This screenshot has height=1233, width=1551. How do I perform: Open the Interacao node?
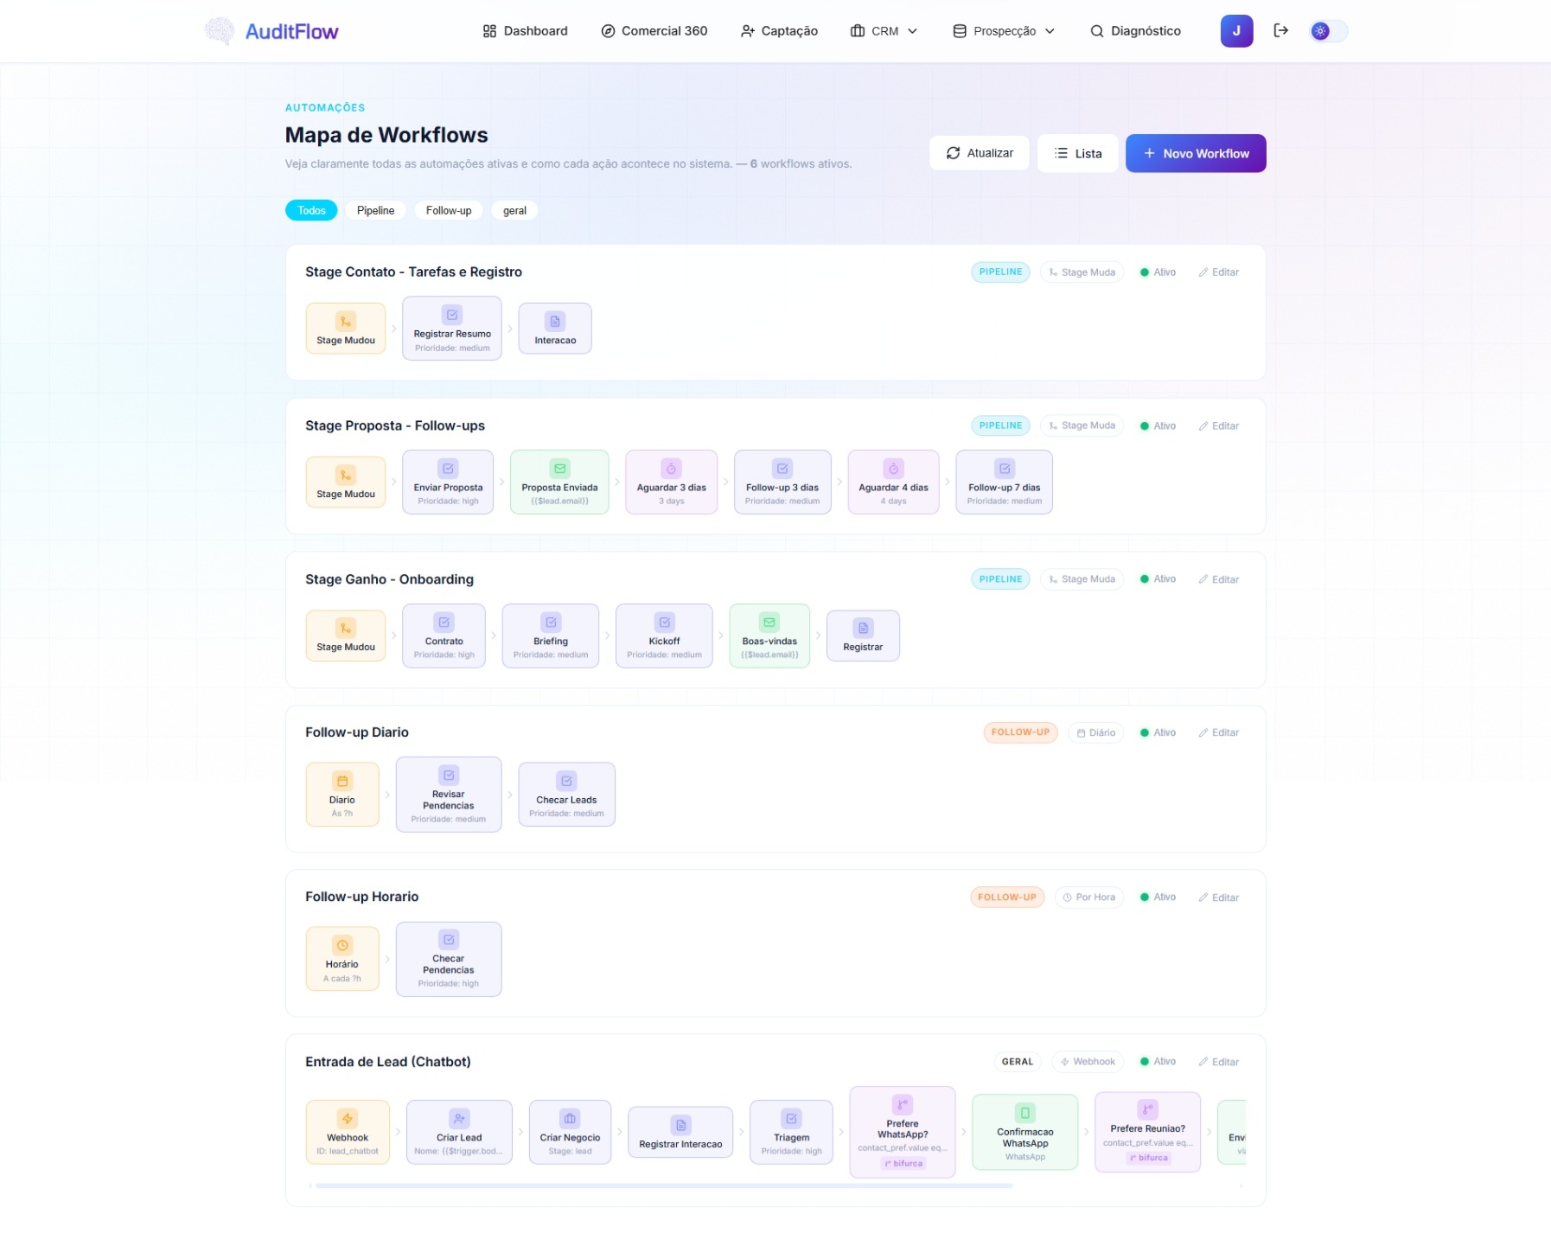(555, 329)
